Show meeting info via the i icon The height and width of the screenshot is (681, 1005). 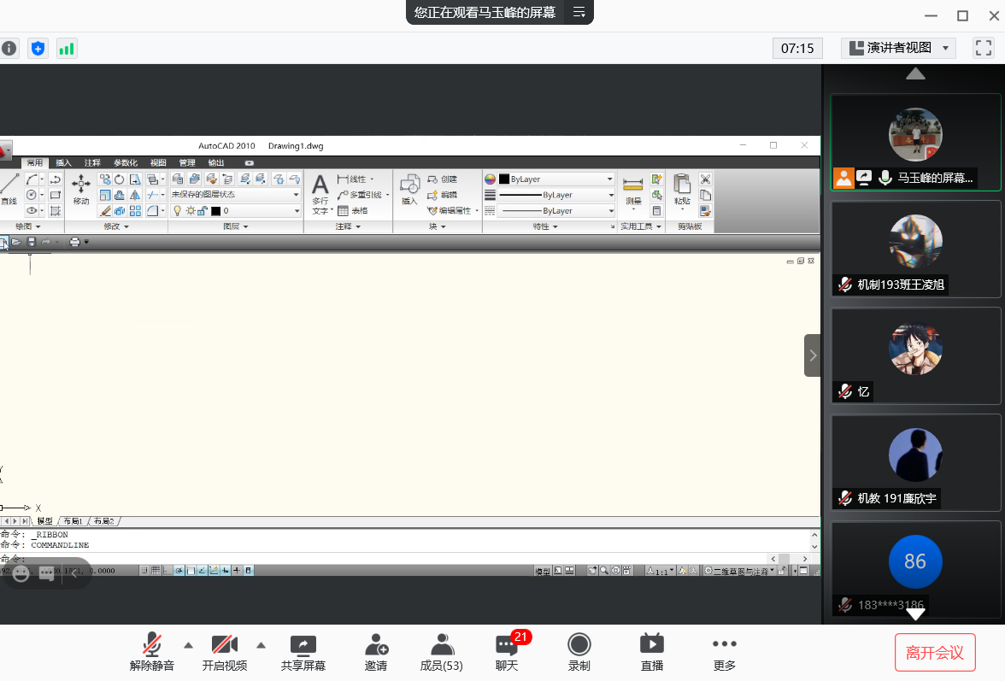pyautogui.click(x=9, y=49)
